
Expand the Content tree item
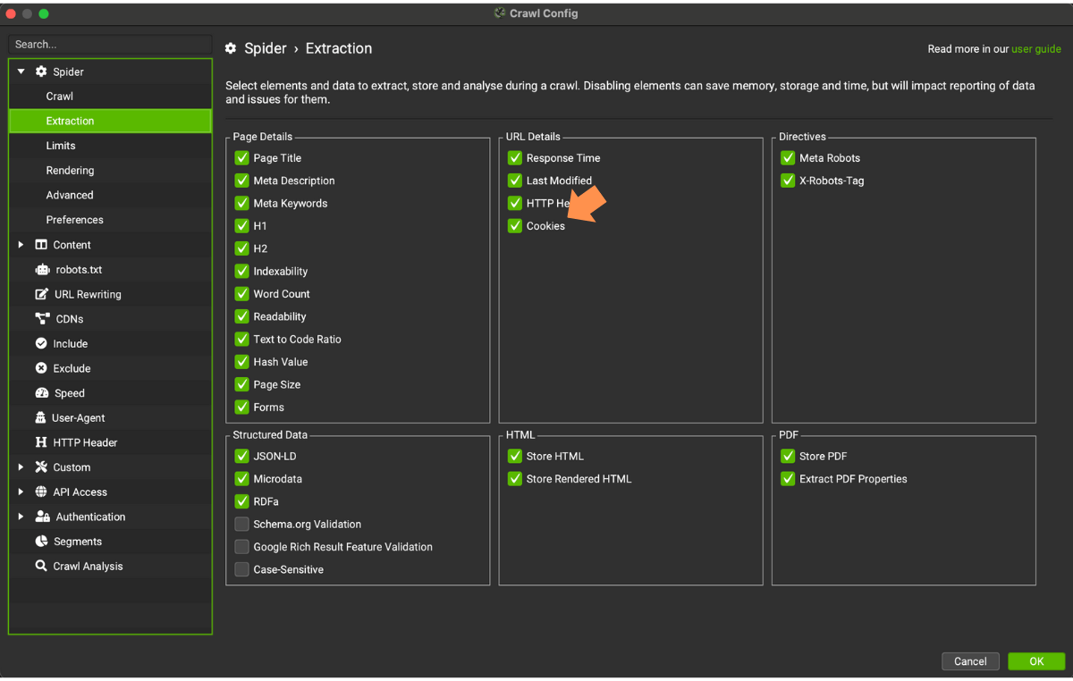click(x=20, y=244)
